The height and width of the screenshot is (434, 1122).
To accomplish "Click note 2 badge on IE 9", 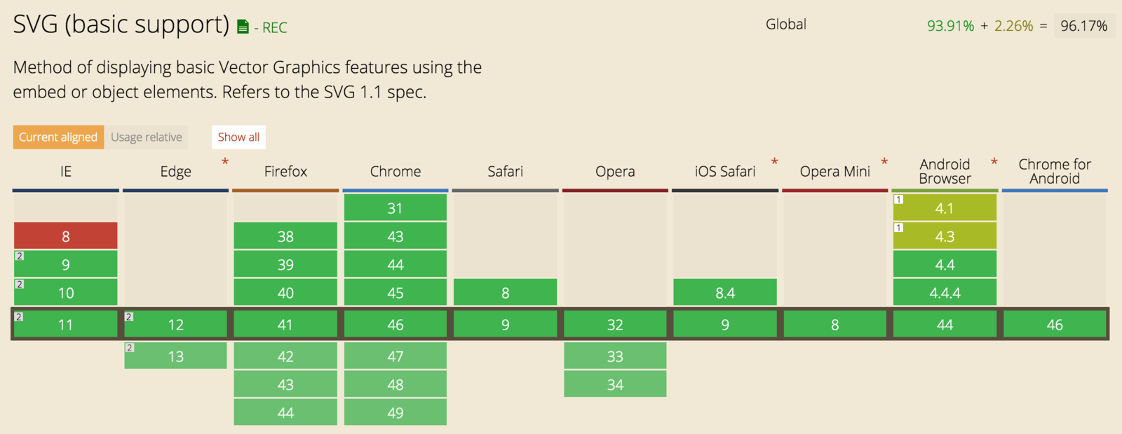I will 20,256.
